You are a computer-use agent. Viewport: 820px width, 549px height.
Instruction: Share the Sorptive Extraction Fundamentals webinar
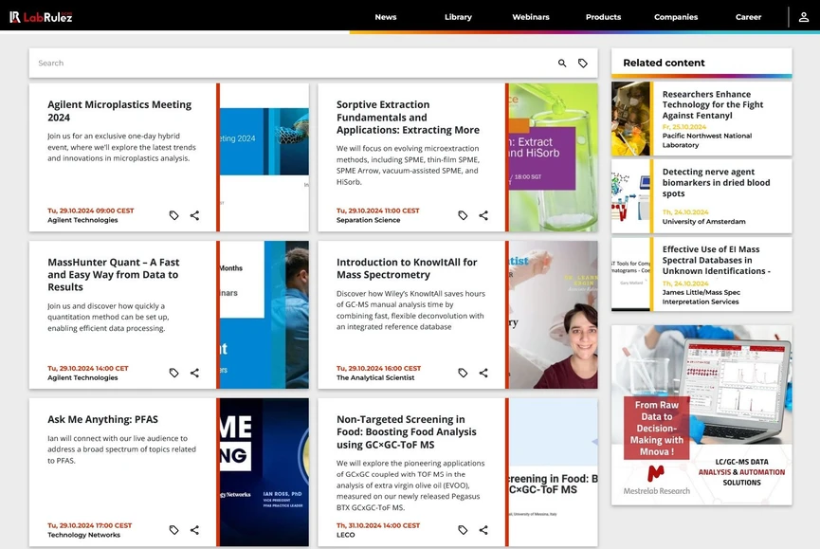483,215
